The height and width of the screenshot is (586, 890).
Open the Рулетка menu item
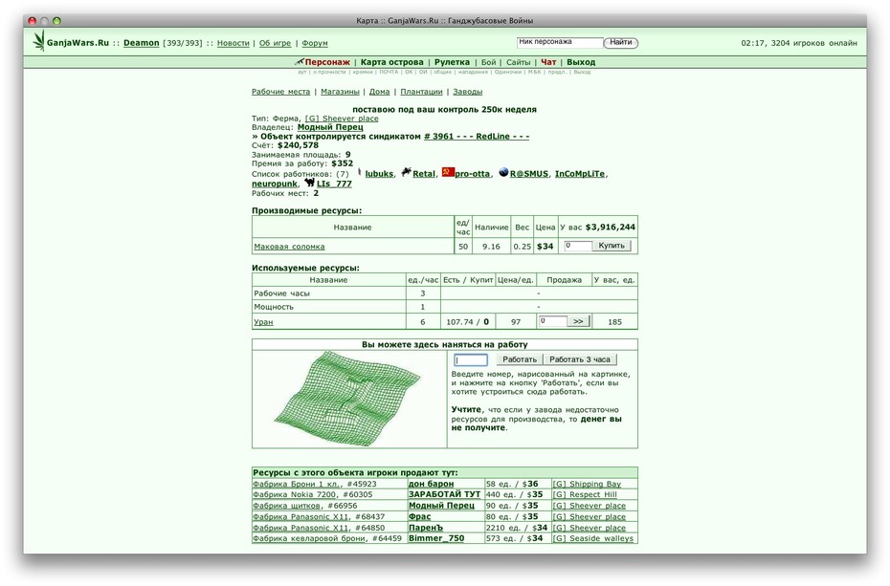tap(452, 62)
